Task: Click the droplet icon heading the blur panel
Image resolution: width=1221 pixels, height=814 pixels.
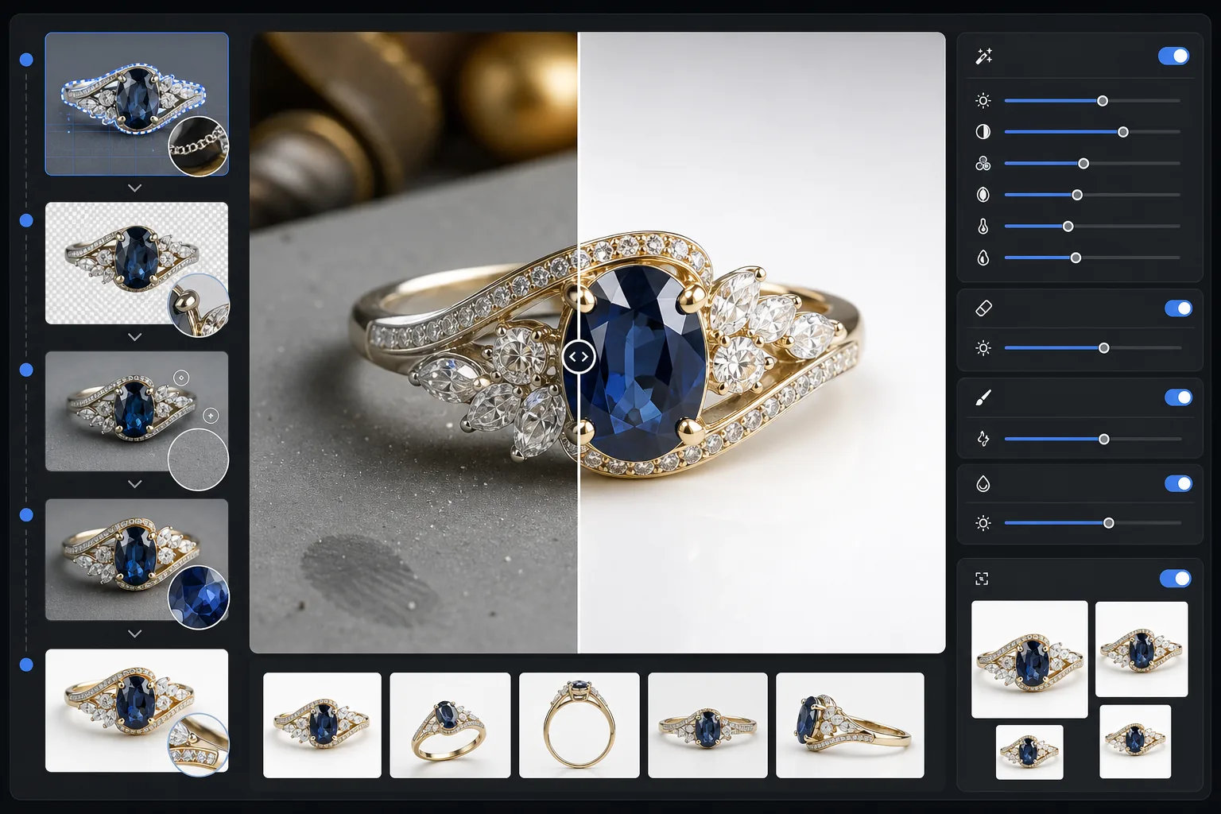Action: tap(983, 484)
